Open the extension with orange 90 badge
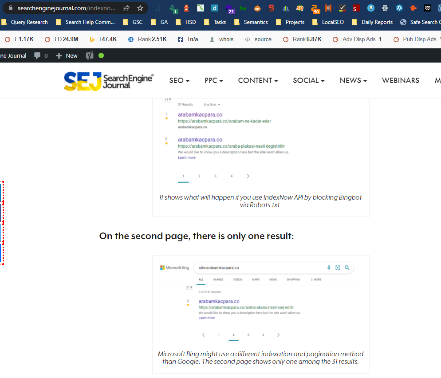This screenshot has width=441, height=378. coord(315,9)
